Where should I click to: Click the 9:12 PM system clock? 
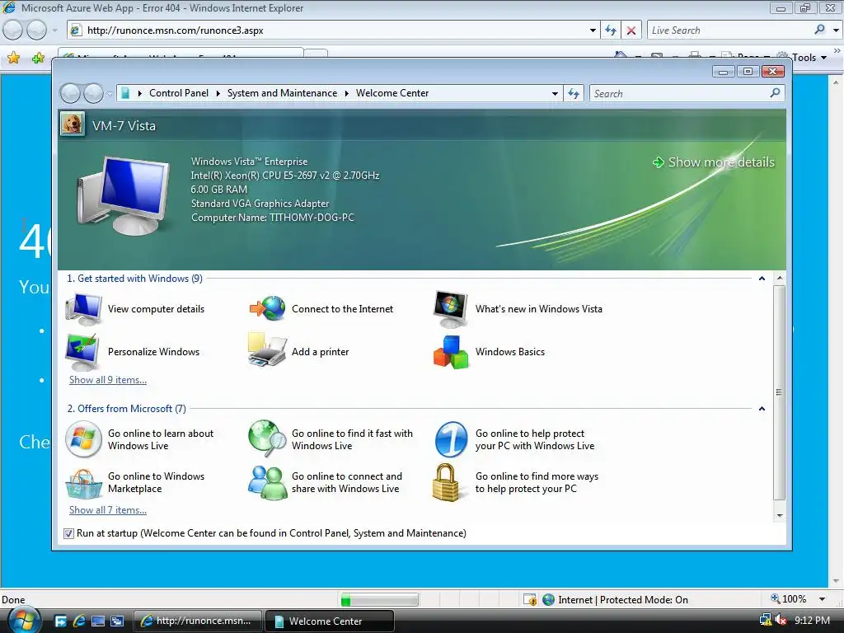[812, 621]
